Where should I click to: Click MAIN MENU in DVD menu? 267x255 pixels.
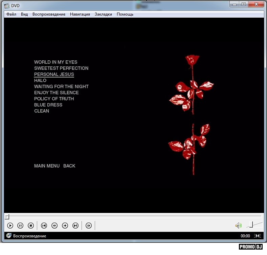click(47, 166)
